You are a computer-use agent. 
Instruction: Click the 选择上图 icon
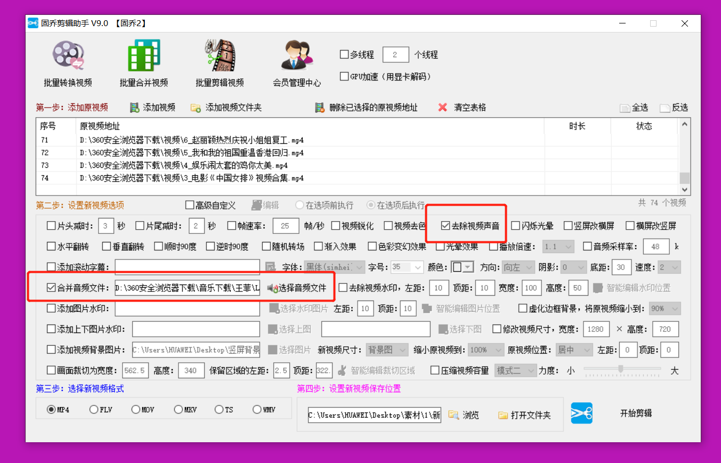click(273, 329)
